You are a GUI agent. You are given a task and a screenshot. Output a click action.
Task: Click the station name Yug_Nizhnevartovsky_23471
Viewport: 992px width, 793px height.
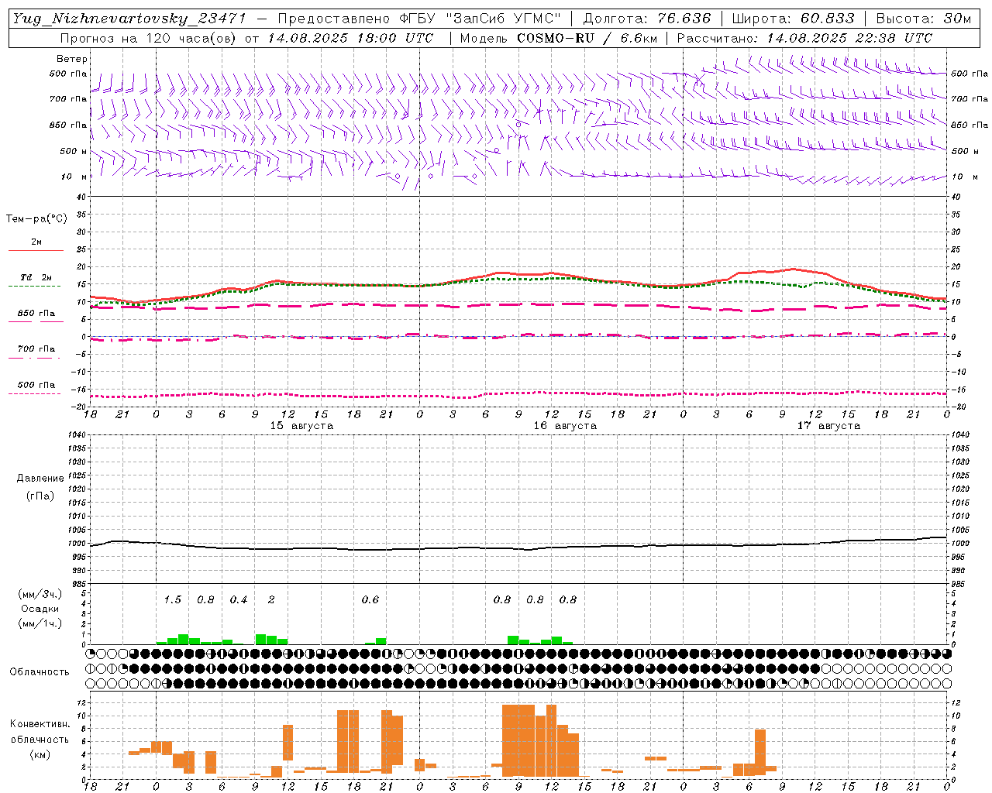tap(129, 19)
